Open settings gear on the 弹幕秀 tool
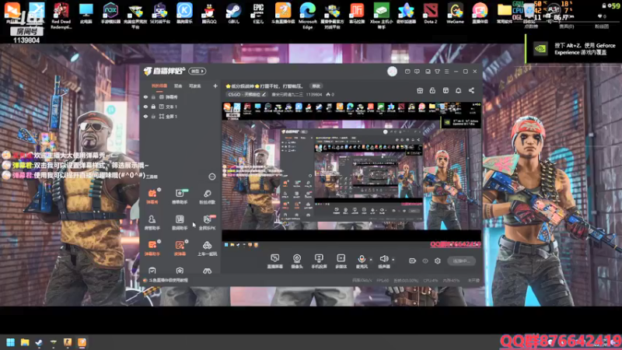This screenshot has height=350, width=622. 159,190
